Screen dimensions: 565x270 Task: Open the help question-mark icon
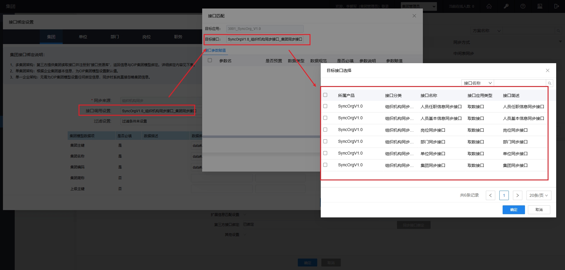pos(523,6)
